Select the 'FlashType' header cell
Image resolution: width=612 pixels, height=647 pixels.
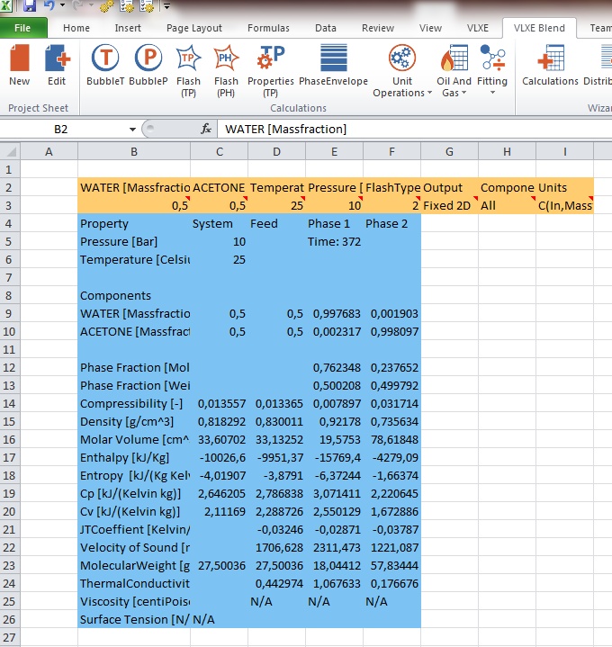click(x=392, y=187)
